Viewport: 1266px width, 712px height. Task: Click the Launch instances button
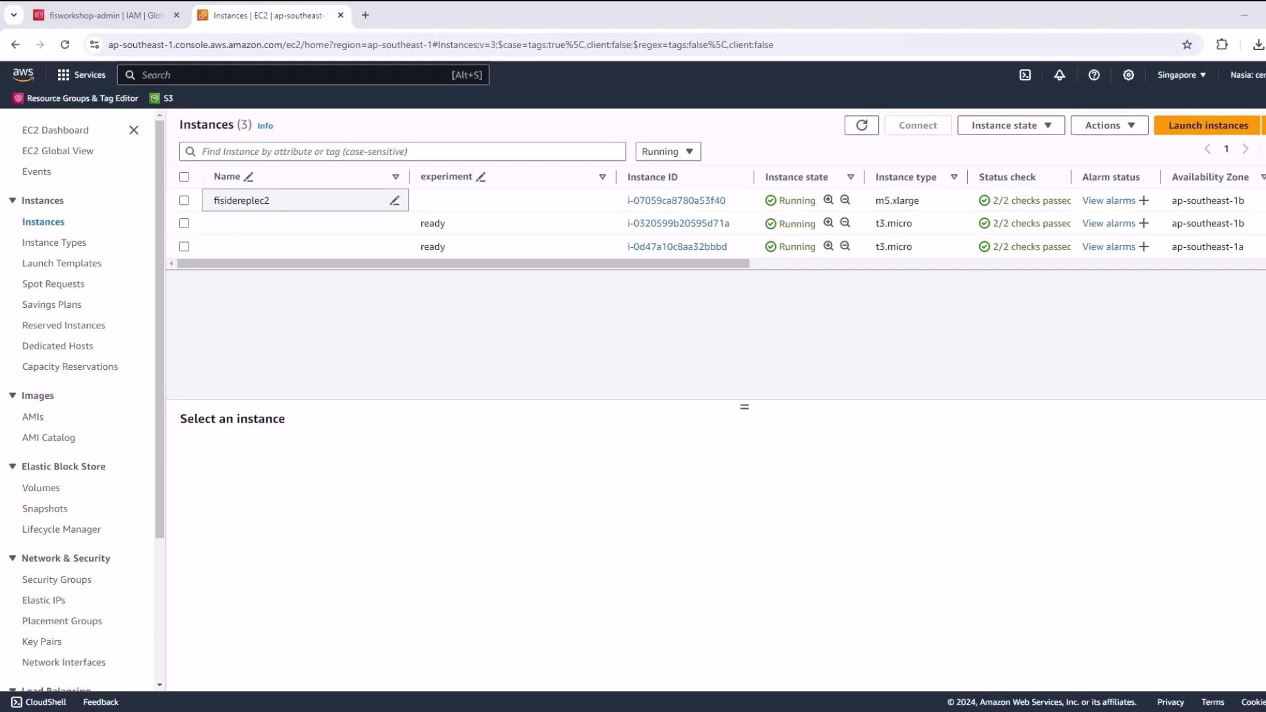(1207, 125)
